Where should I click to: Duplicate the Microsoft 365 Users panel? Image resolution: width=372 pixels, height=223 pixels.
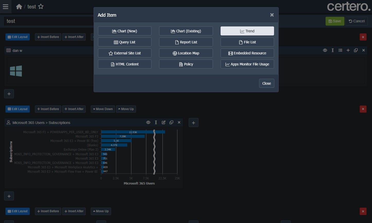171,122
